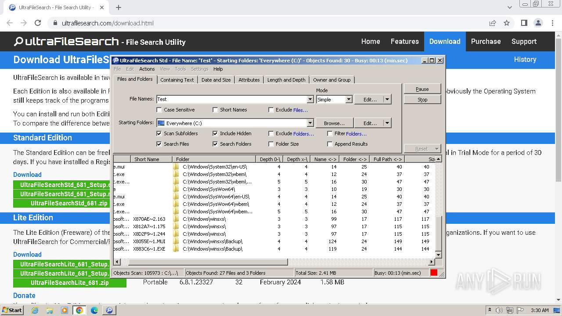Switch to Chrome in the taskbar
Image resolution: width=562 pixels, height=316 pixels.
[79, 310]
